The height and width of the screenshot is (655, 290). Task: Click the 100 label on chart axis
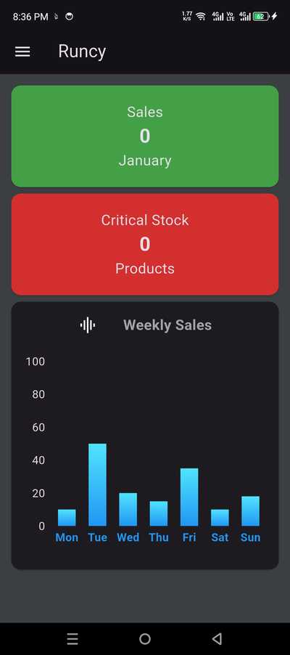35,362
